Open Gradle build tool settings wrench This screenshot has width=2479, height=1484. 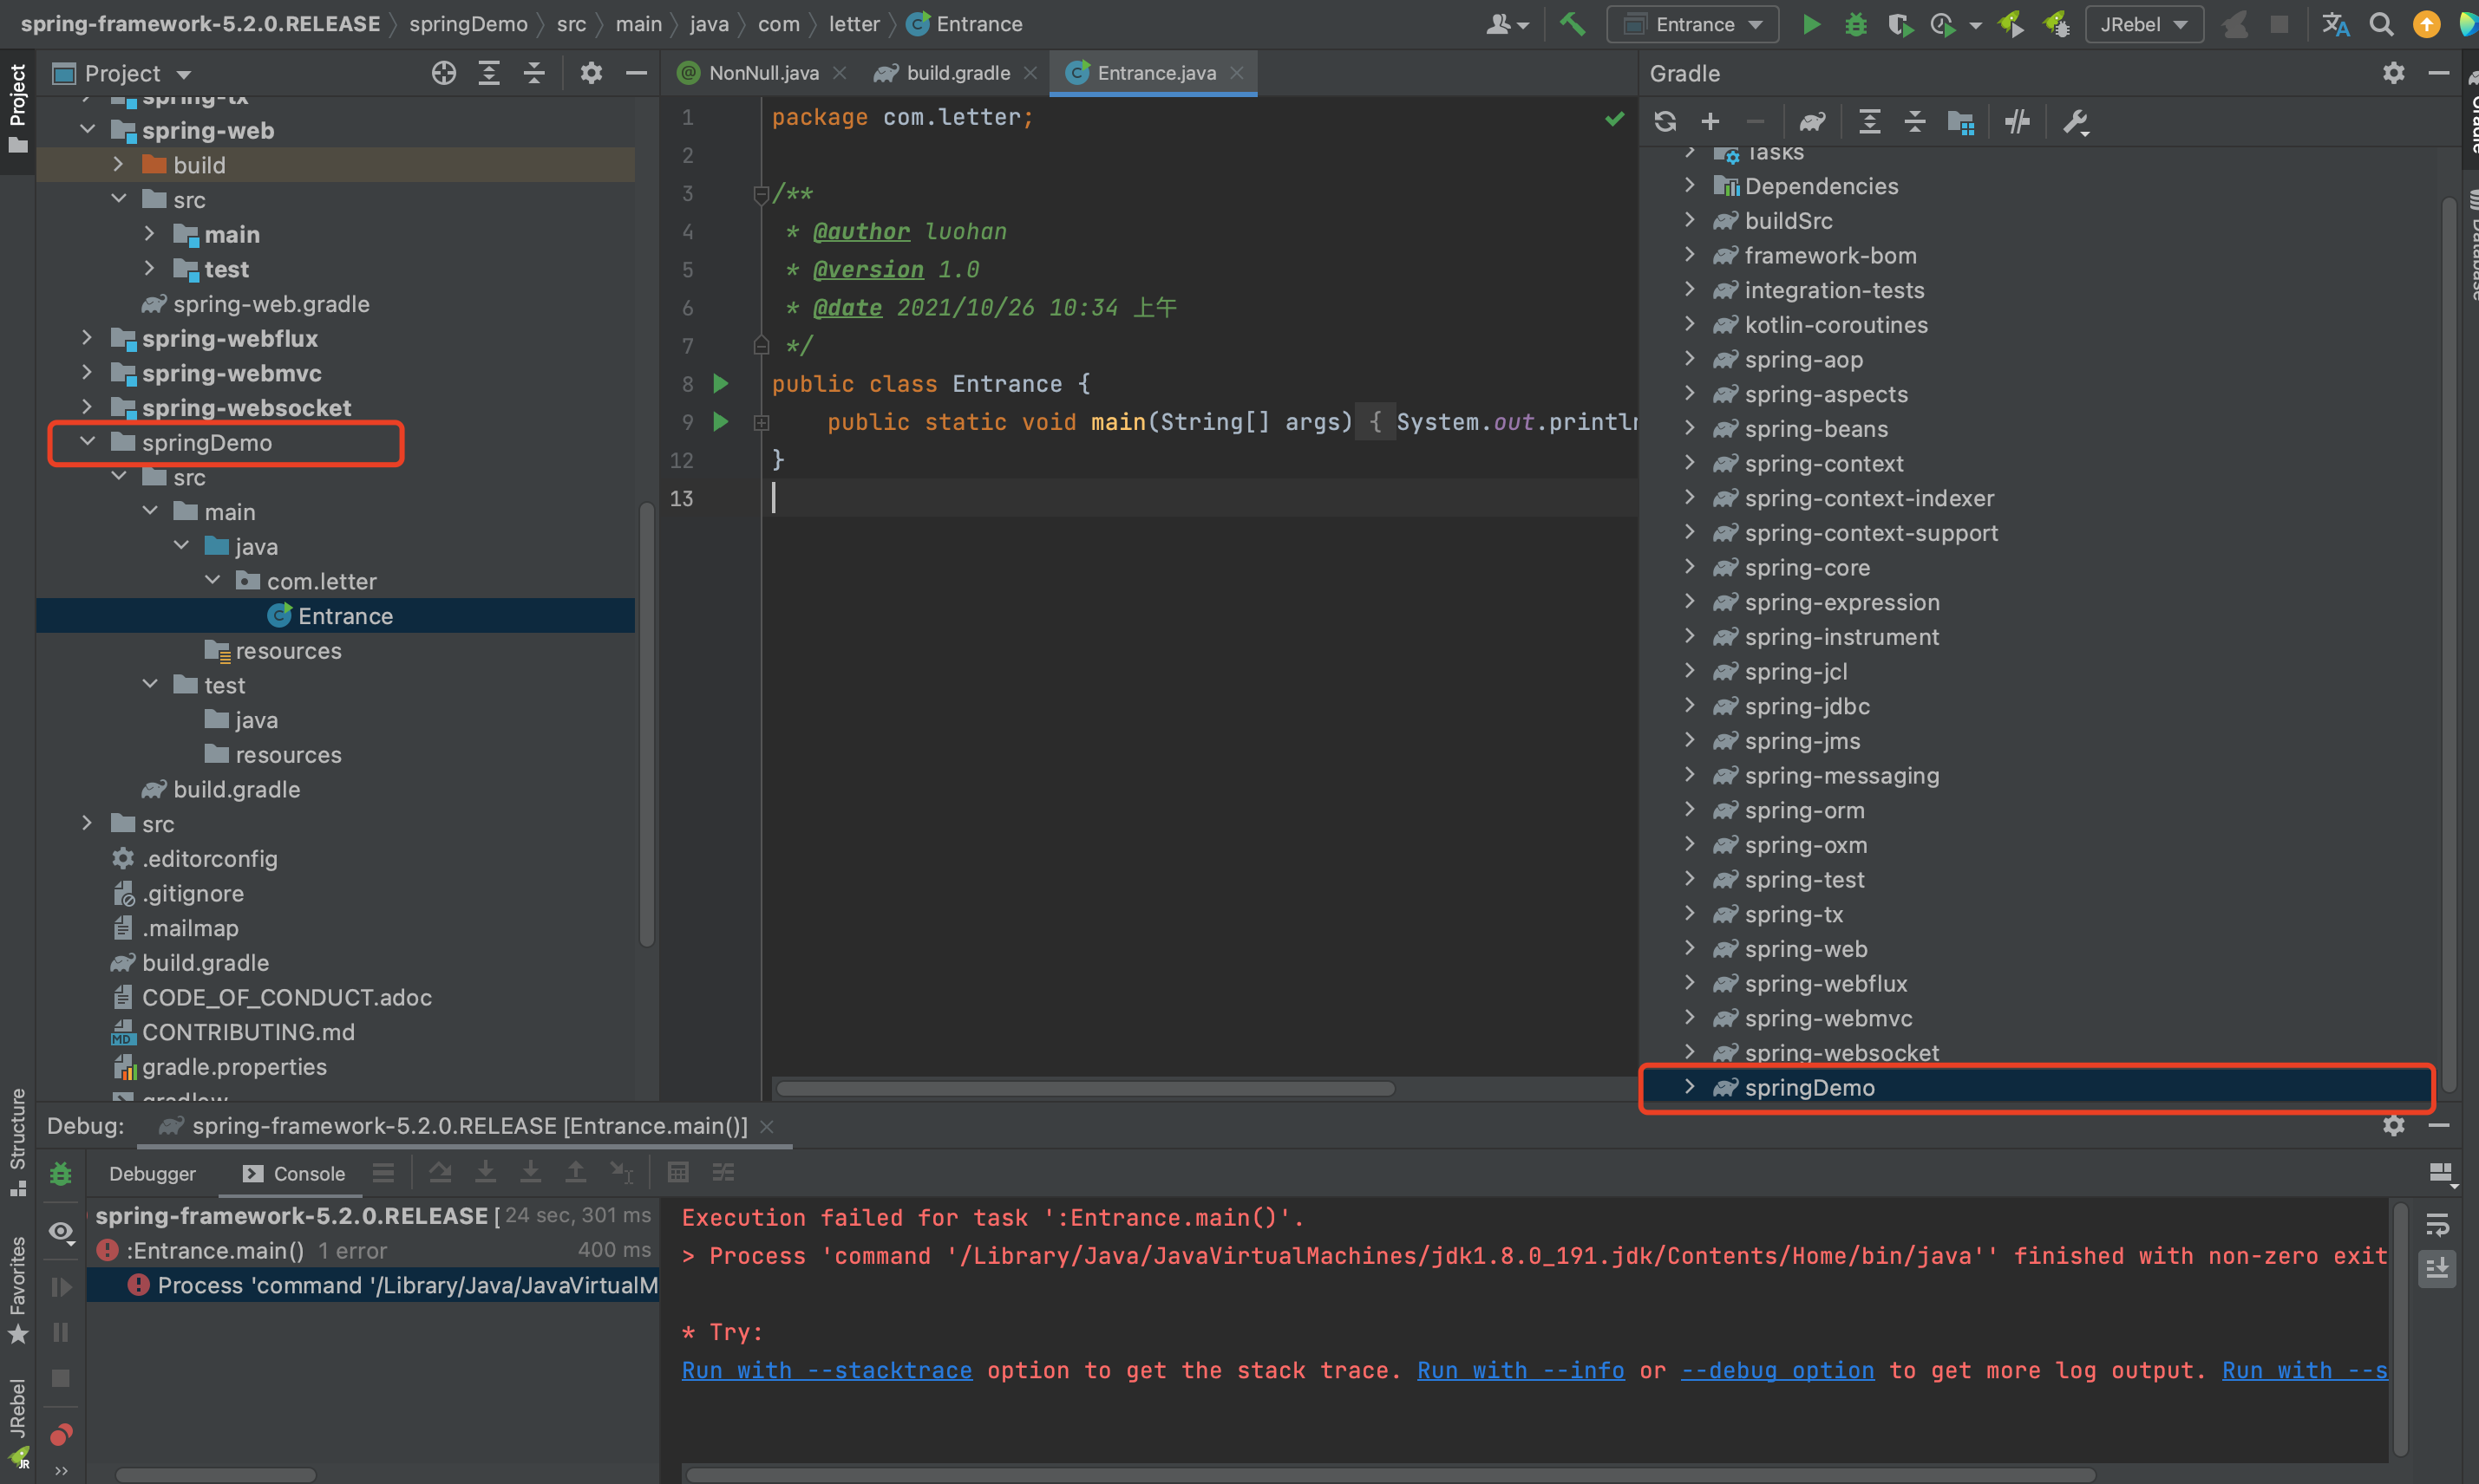tap(2075, 122)
